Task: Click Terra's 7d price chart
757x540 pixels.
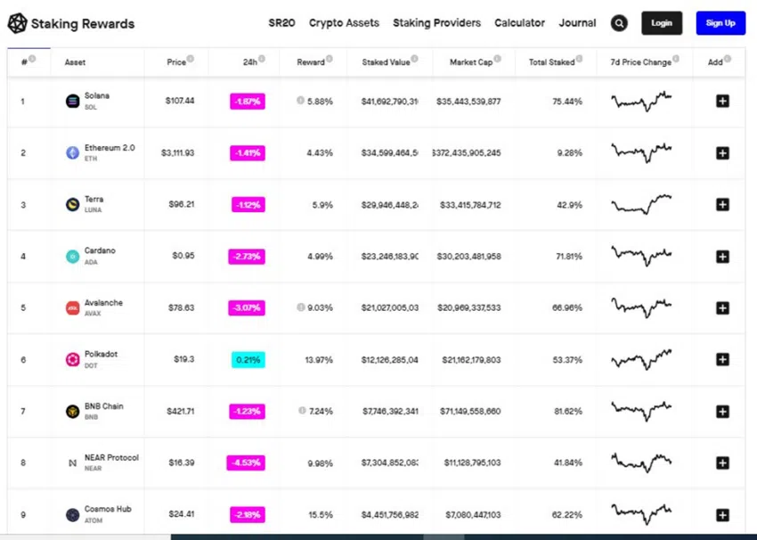Action: point(641,204)
